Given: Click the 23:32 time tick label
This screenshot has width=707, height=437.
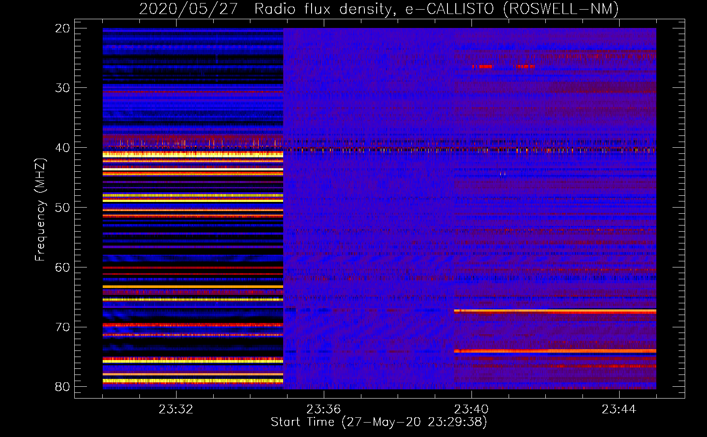Looking at the screenshot, I should click(176, 409).
